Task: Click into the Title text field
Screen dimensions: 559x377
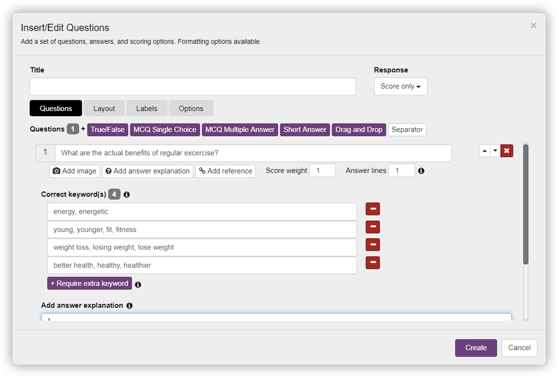Action: (192, 86)
